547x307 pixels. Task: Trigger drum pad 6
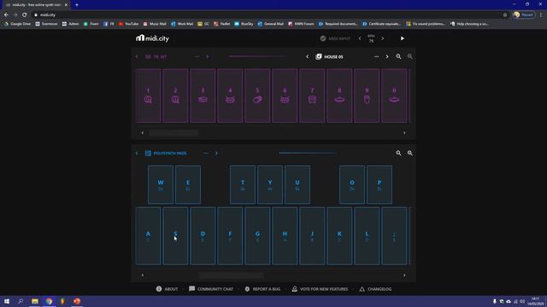pos(285,96)
